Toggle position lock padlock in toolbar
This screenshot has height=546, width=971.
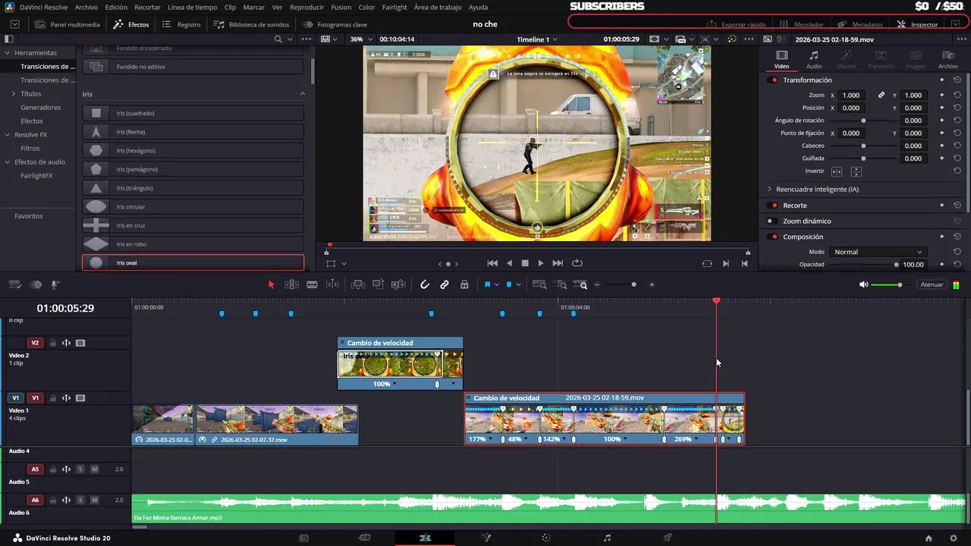[x=464, y=284]
